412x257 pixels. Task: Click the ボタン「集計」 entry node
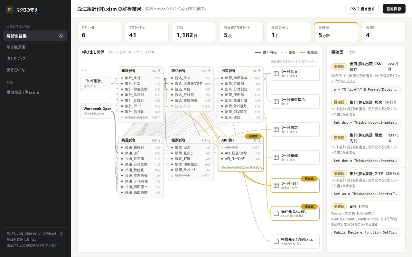(x=96, y=84)
